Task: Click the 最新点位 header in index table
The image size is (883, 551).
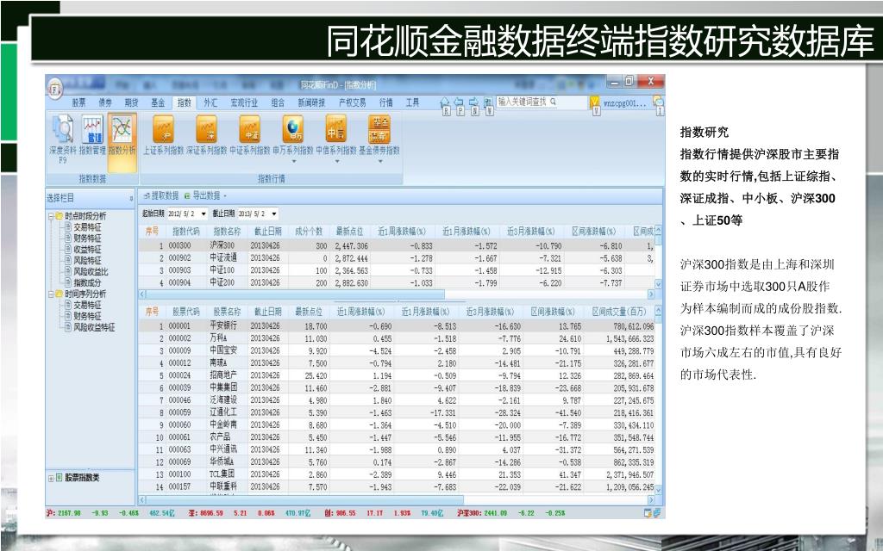Action: (349, 231)
